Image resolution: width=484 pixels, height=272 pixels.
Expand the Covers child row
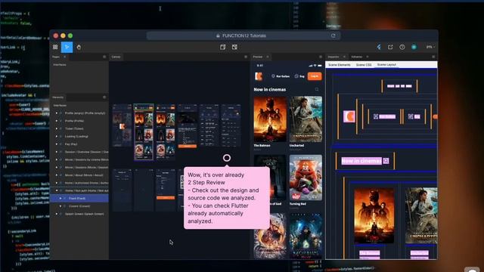click(x=60, y=206)
